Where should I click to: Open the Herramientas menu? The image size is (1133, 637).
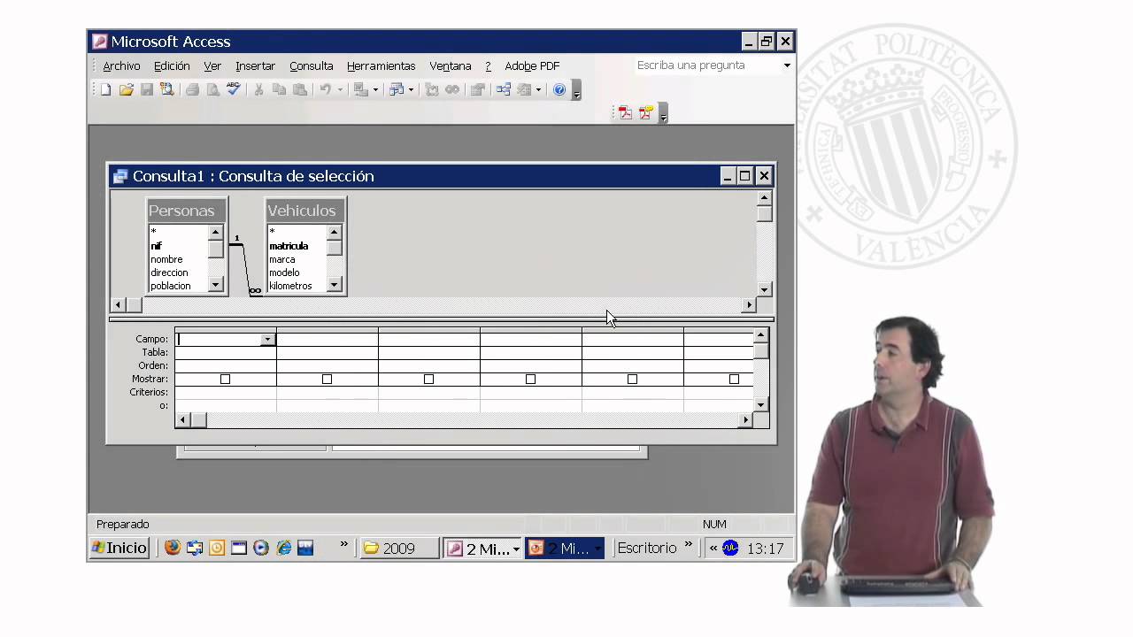[381, 65]
